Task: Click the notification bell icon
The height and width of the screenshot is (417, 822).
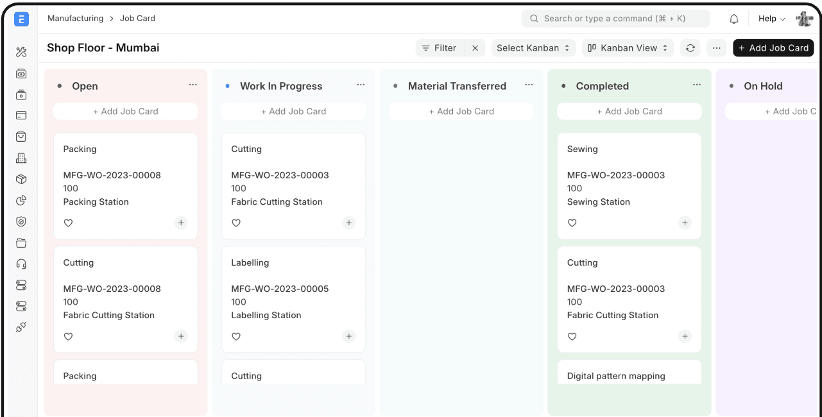Action: [x=733, y=19]
